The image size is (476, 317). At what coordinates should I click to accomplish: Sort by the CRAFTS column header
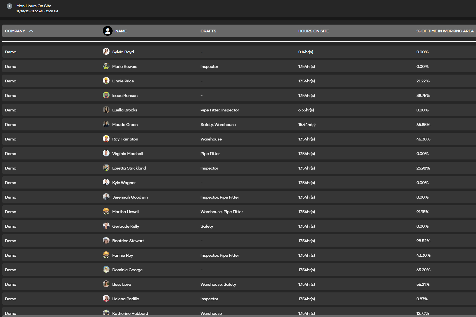[x=208, y=31]
